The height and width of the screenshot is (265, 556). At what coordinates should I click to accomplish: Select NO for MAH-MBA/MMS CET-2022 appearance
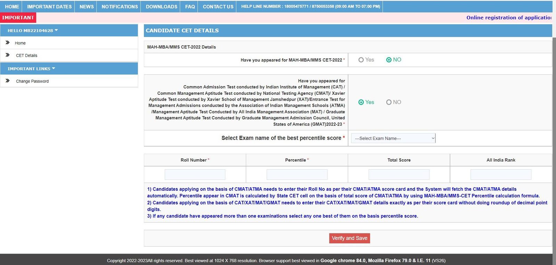[389, 60]
